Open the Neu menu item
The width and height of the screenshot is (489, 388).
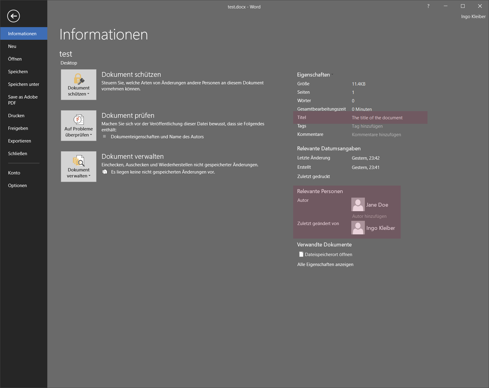coord(24,46)
